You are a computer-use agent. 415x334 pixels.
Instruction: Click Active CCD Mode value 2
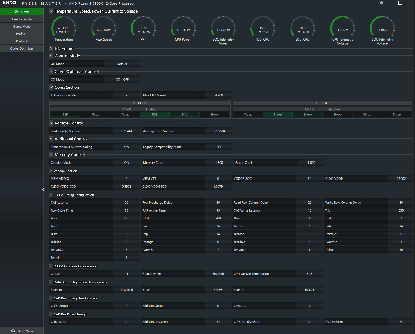pyautogui.click(x=126, y=95)
